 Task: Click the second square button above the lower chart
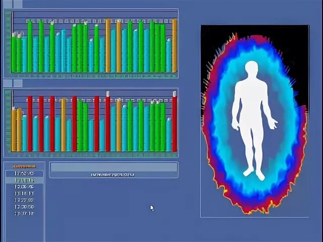pos(18,83)
